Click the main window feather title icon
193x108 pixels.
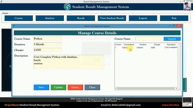(x=1, y=1)
